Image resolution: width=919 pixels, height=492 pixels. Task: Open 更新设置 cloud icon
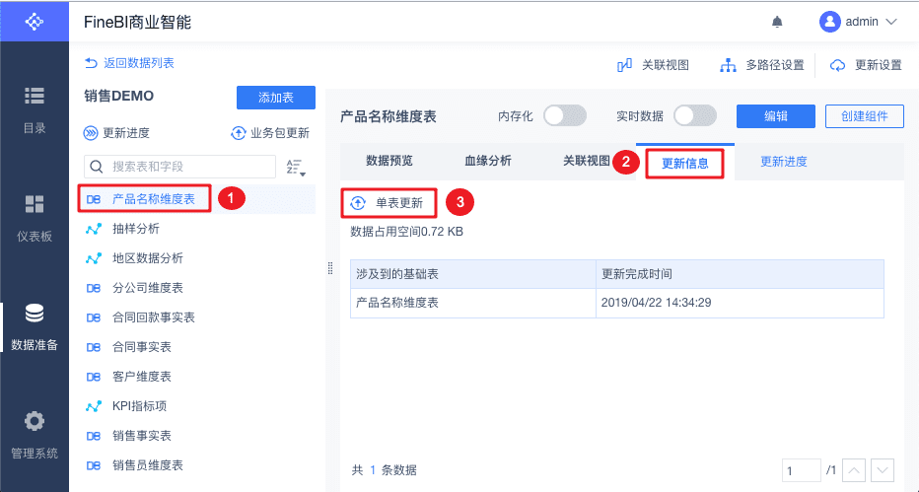click(838, 65)
